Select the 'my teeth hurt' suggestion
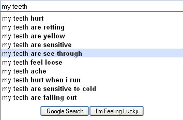 (x=92, y=18)
